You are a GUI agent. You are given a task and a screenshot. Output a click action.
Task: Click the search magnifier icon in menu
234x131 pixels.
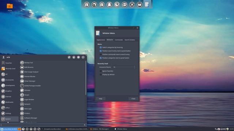tap(84, 125)
